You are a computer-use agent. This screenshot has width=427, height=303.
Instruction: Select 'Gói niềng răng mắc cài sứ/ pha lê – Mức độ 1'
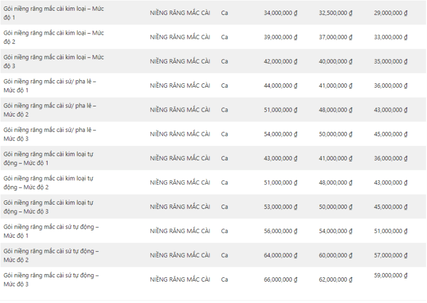point(50,86)
